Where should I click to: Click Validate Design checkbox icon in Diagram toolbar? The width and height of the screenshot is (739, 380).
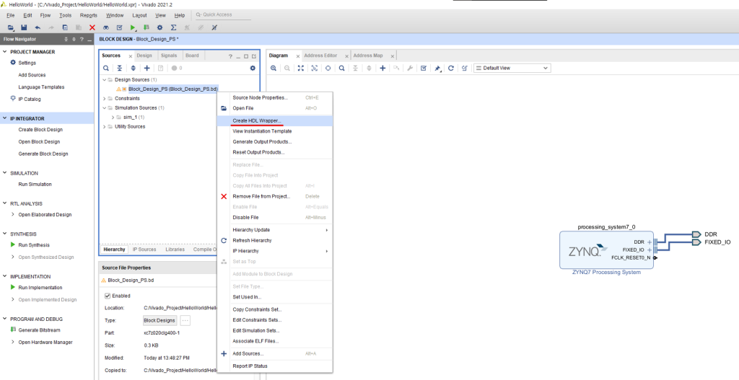click(x=424, y=69)
